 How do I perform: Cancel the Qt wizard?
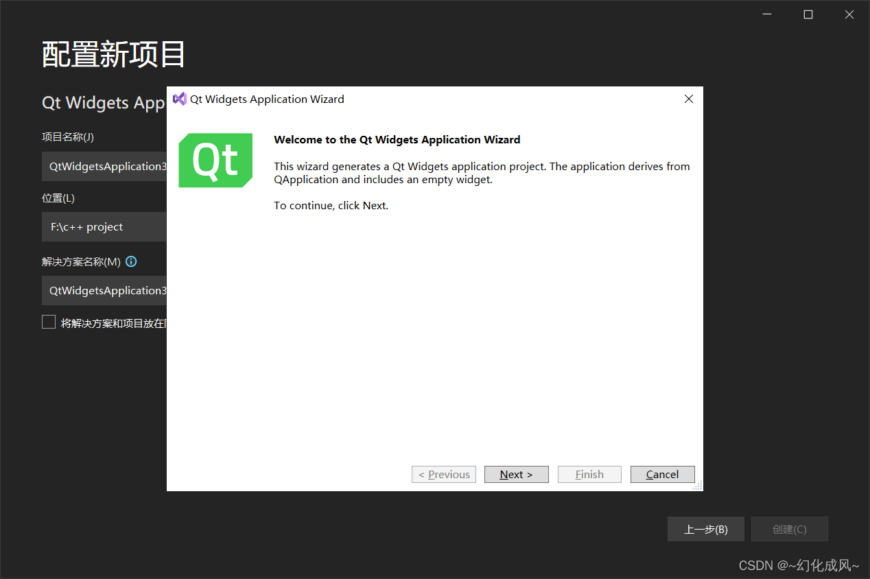pyautogui.click(x=662, y=475)
